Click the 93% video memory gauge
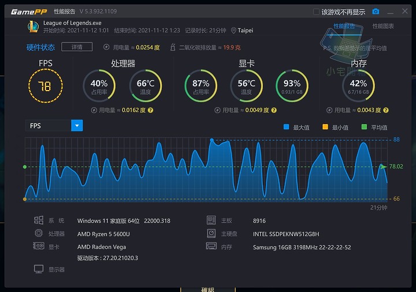The image size is (416, 292). [x=292, y=86]
